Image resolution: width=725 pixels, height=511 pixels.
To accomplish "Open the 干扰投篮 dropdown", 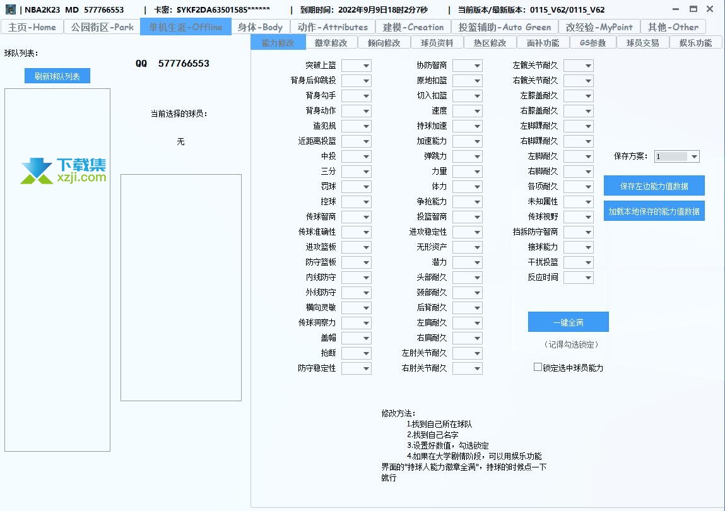I will coord(579,262).
